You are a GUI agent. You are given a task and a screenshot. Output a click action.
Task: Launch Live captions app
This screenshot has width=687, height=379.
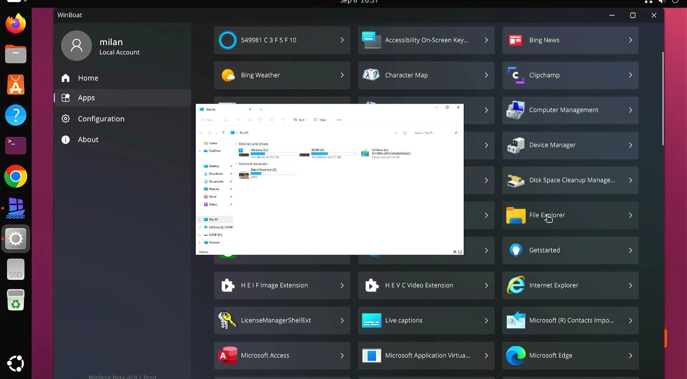point(426,321)
